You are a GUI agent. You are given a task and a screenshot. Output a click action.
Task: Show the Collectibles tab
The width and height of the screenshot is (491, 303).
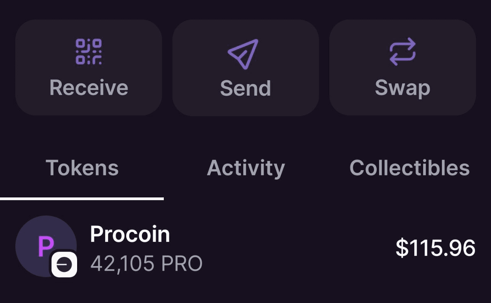(x=410, y=168)
